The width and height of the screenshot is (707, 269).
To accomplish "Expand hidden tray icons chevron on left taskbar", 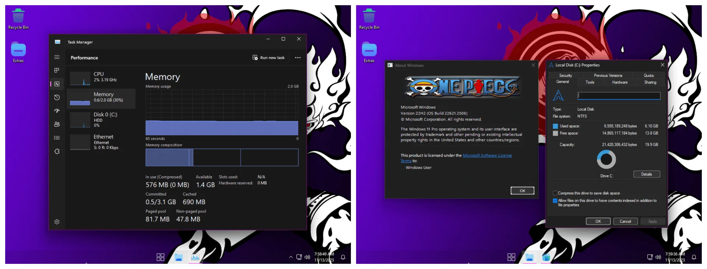I will (x=291, y=257).
